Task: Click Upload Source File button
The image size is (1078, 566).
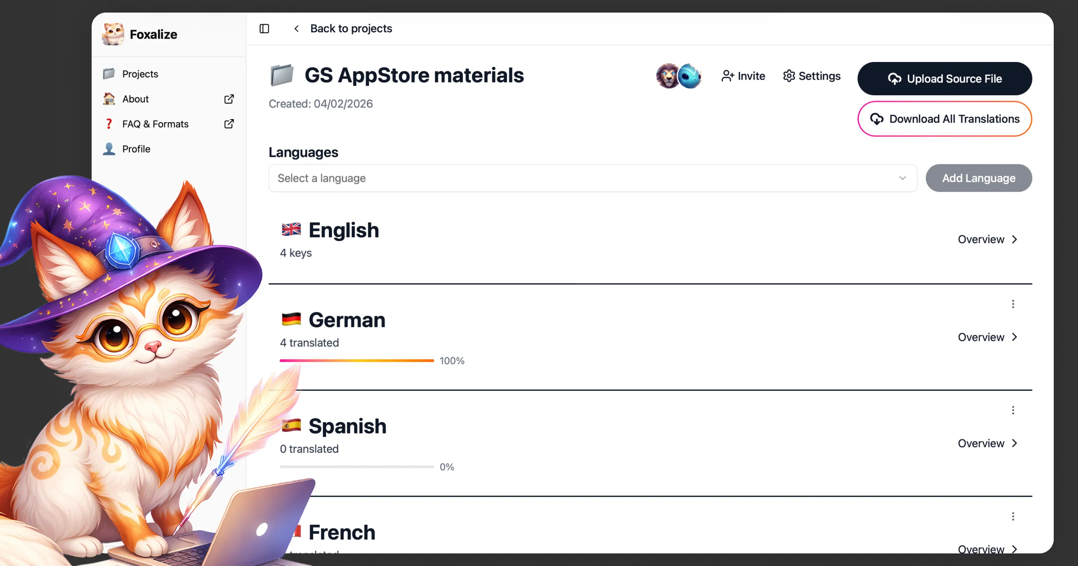Action: (x=945, y=79)
